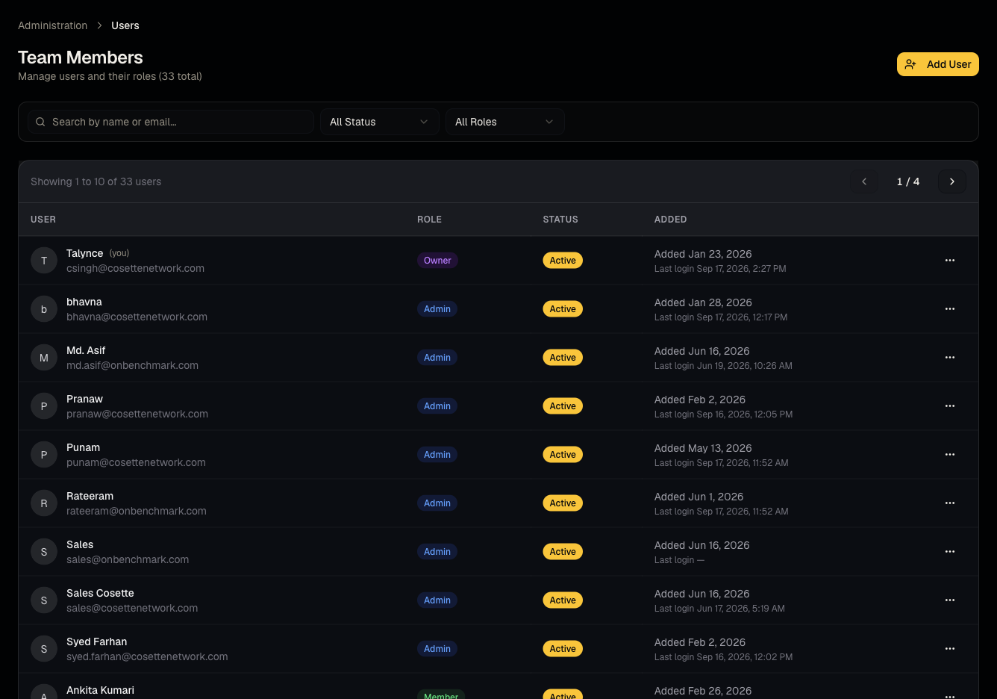997x699 pixels.
Task: Click the Rateeram avatar circle
Action: (44, 503)
